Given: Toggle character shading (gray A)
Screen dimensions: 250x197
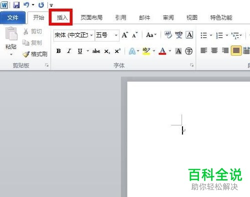Looking at the screenshot, I should click(x=178, y=51).
